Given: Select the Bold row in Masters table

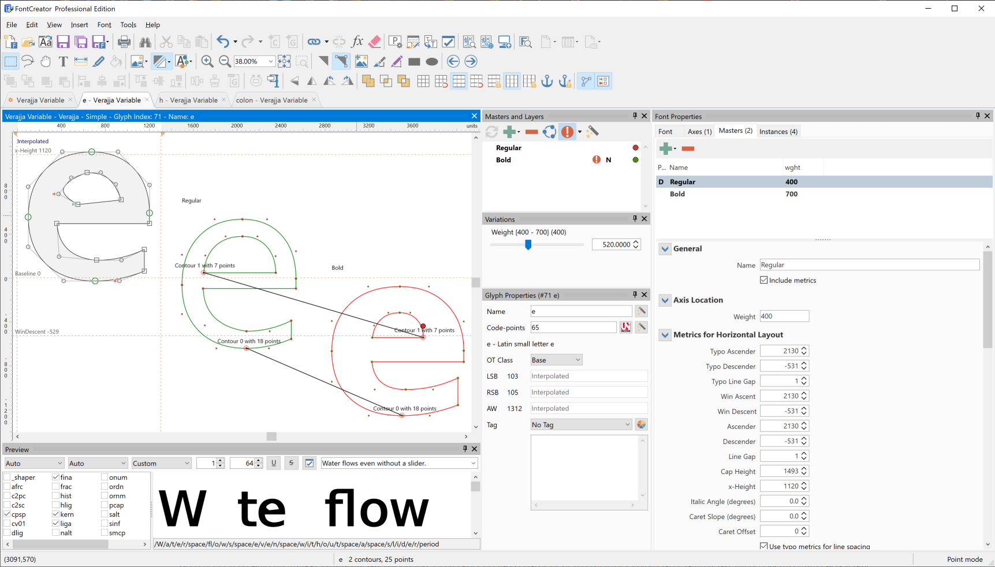Looking at the screenshot, I should (677, 194).
